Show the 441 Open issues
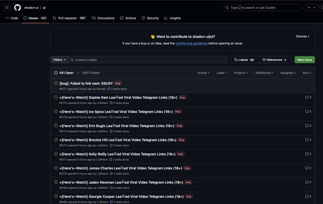This screenshot has width=323, height=204. [x=64, y=73]
